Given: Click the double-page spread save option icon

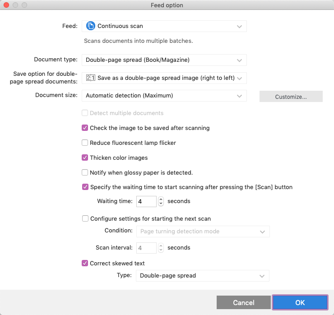Looking at the screenshot, I should (90, 78).
